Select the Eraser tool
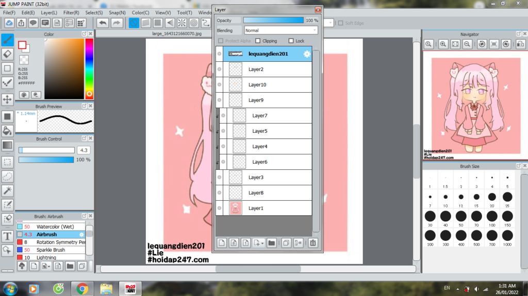Viewport: 528px width, 296px height. point(7,54)
